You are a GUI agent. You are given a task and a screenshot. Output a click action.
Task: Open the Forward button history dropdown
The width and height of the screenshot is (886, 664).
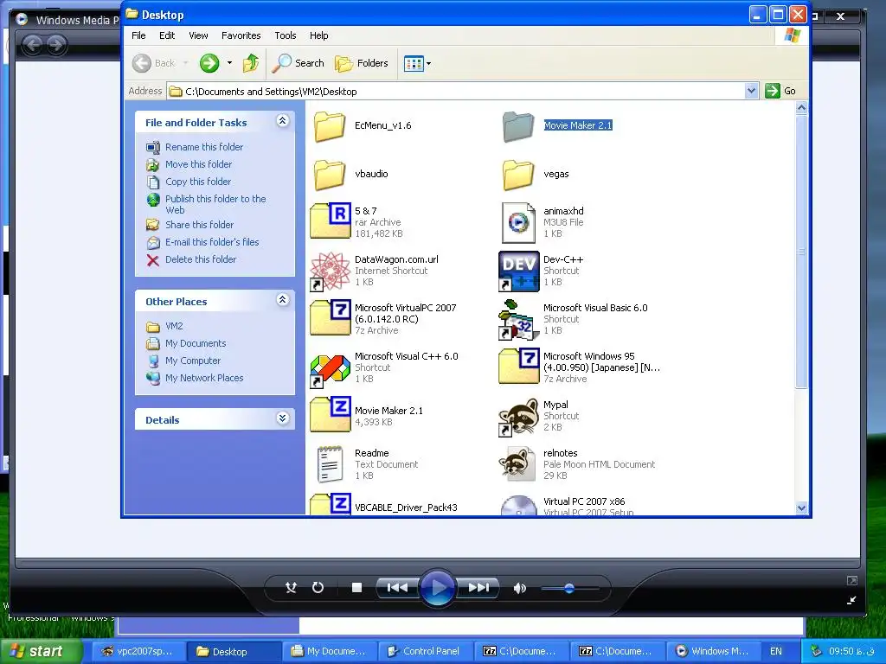point(229,63)
